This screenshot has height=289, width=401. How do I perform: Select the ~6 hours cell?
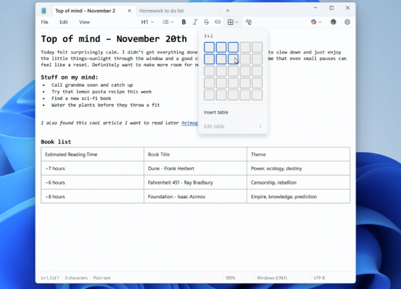pyautogui.click(x=92, y=182)
